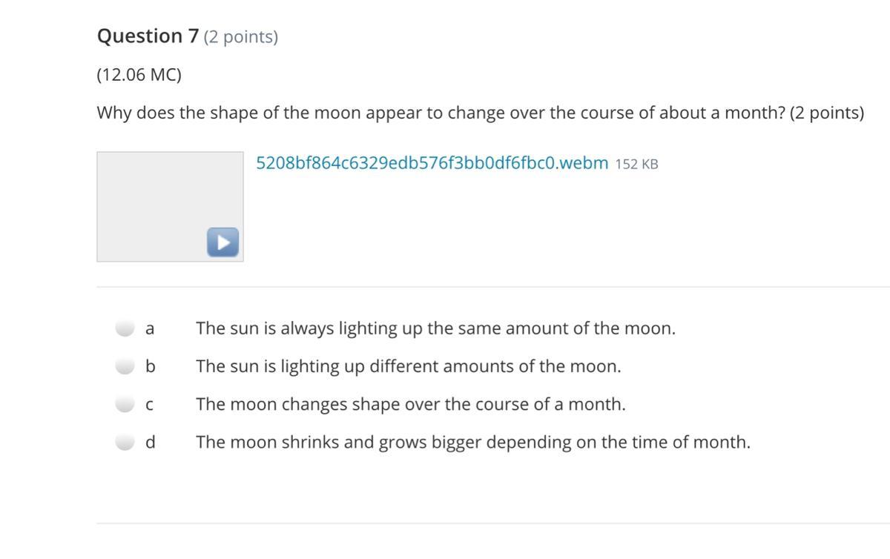Click the letter label 'a'
890x559 pixels.
tap(151, 328)
